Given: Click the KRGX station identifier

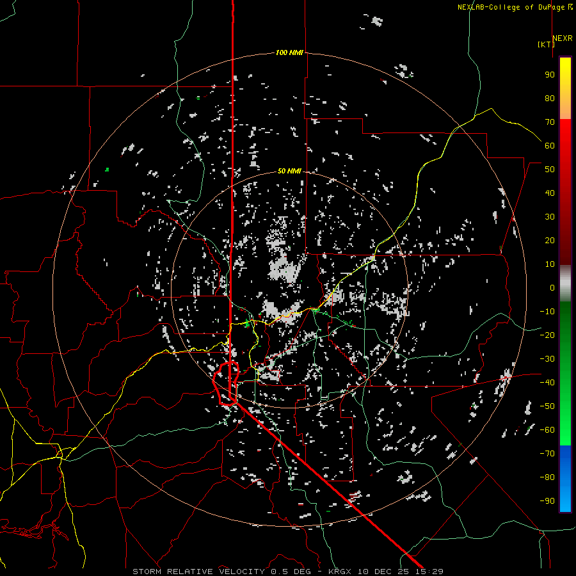Looking at the screenshot, I should pos(340,572).
